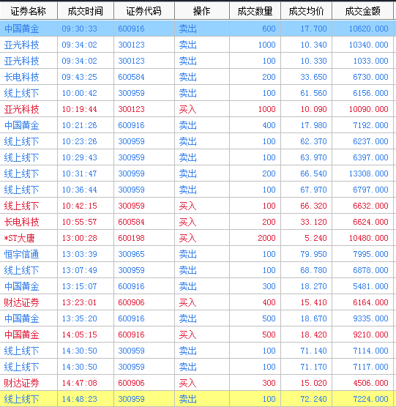Click the 线上线下 buy row at 10:42:15
This screenshot has height=407, width=396.
(x=197, y=206)
